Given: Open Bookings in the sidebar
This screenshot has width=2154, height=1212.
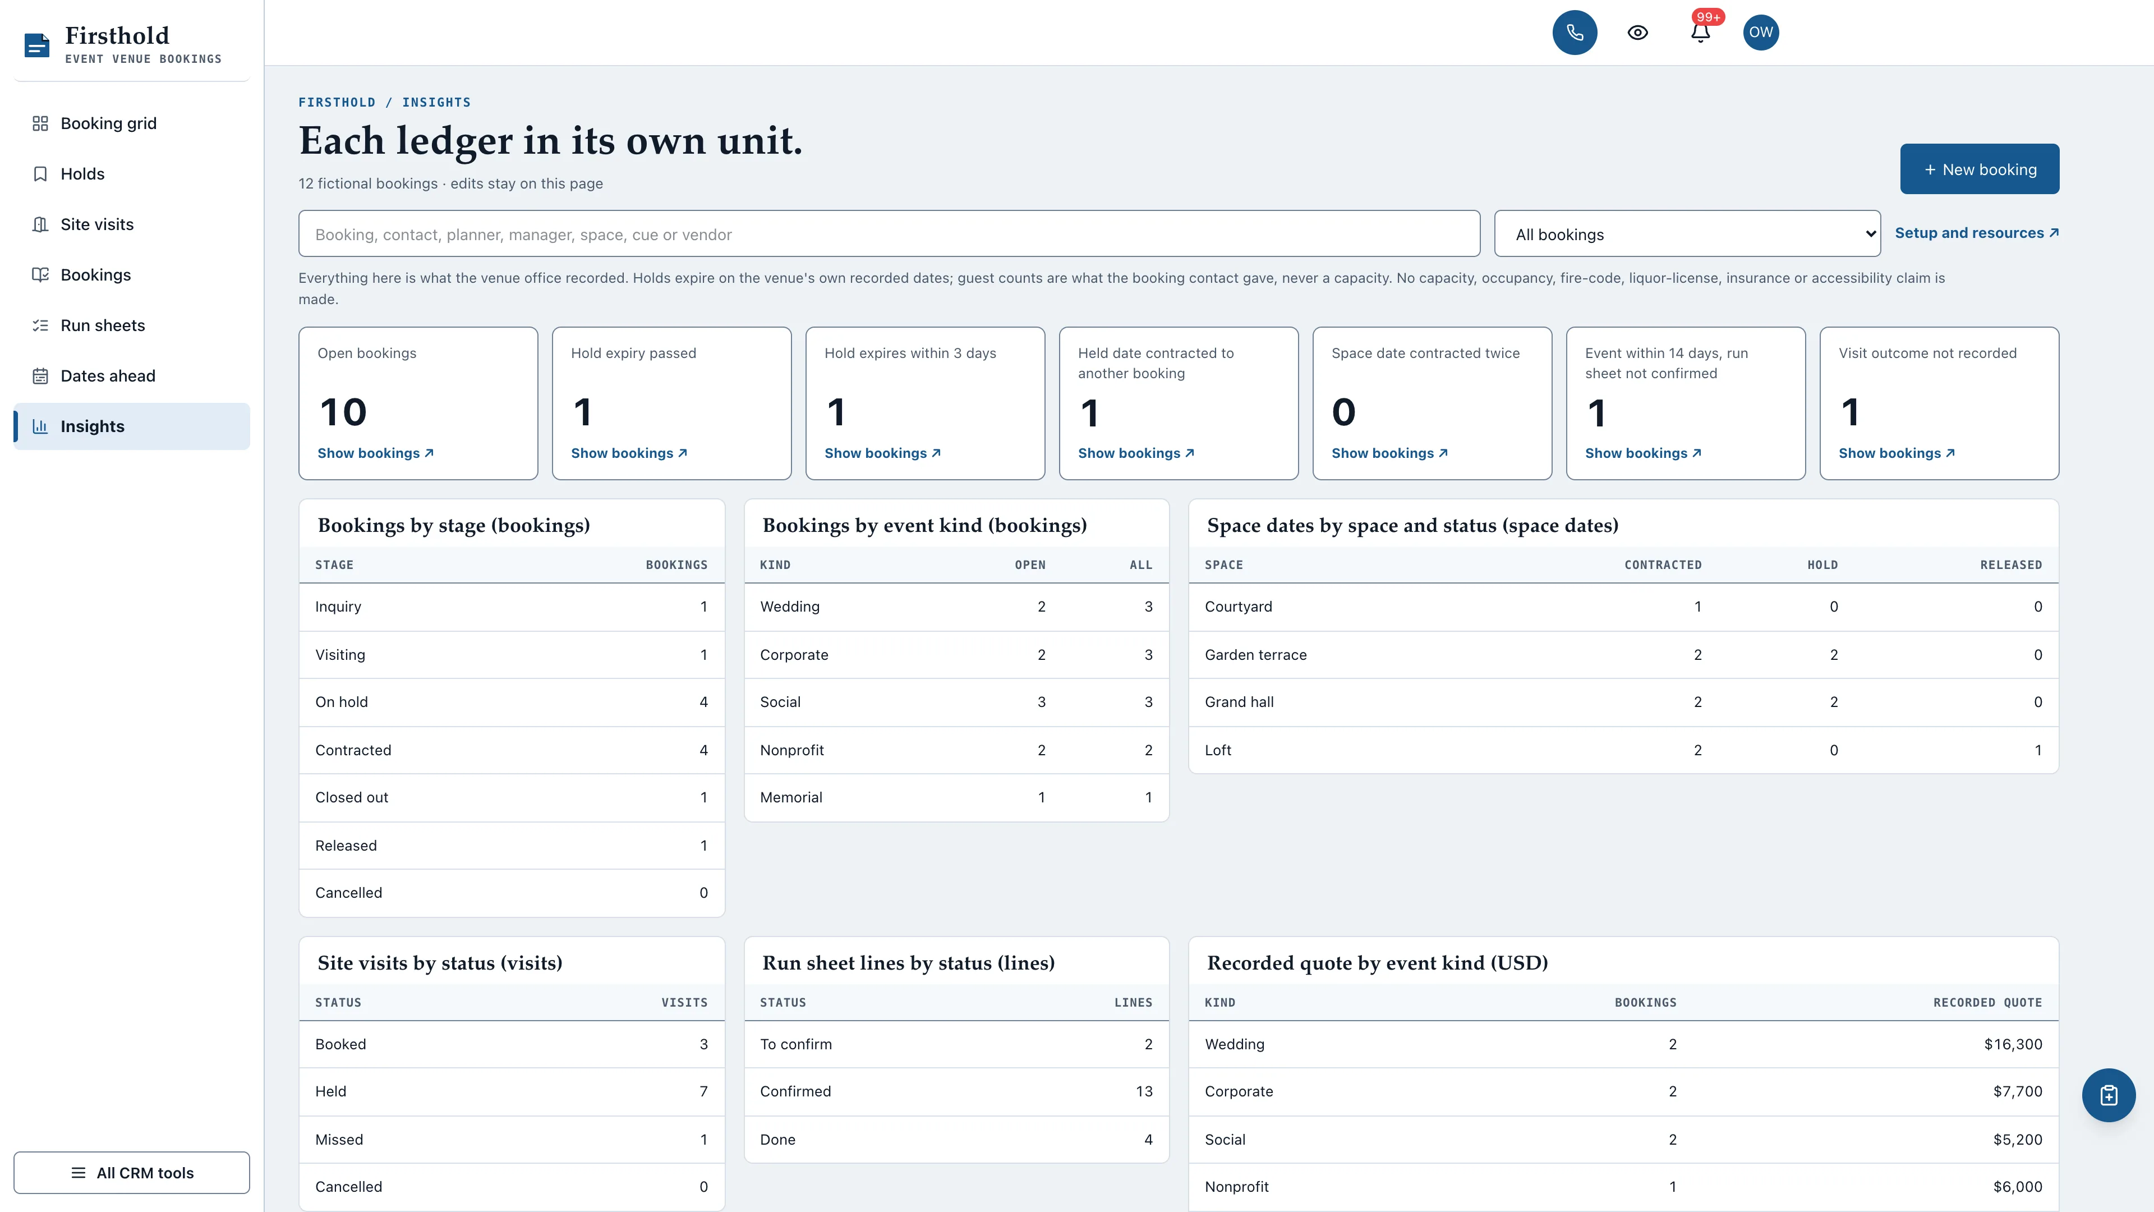Looking at the screenshot, I should tap(131, 275).
